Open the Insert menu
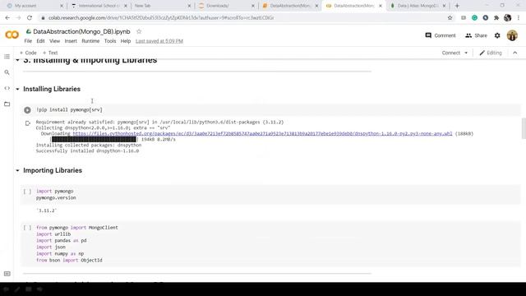The image size is (526, 296). [71, 41]
